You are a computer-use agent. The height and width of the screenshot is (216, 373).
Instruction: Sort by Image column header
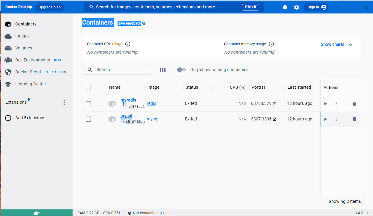click(153, 87)
